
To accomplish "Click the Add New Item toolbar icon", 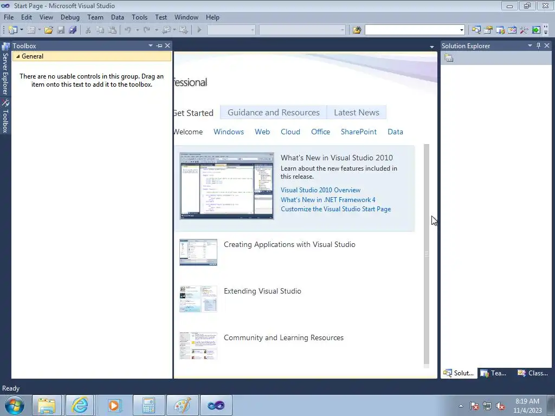I will 31,30.
